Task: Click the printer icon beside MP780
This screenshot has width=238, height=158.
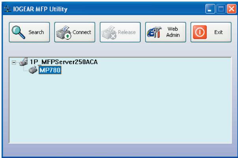Action: click(x=33, y=70)
